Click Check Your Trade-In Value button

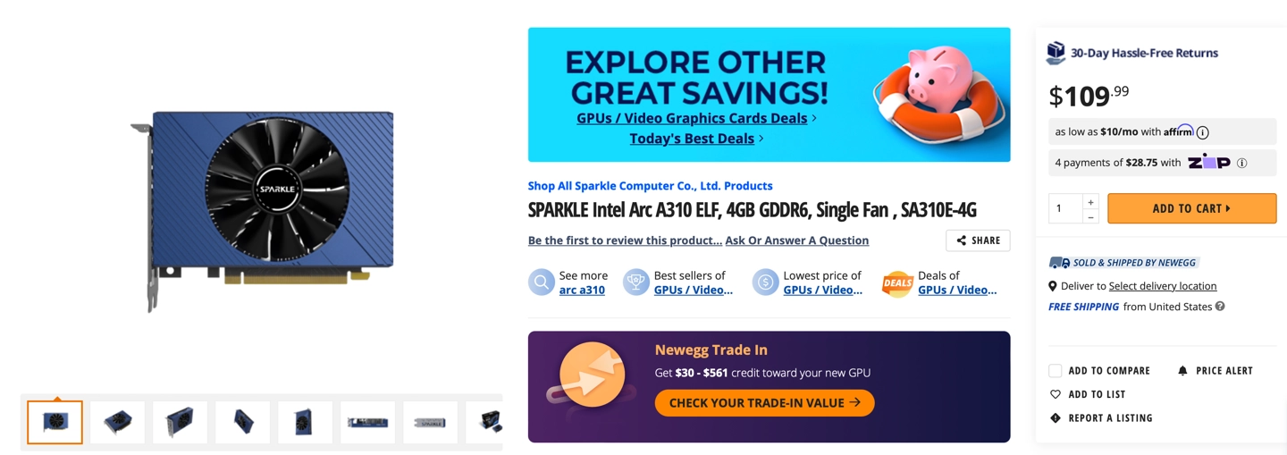764,403
